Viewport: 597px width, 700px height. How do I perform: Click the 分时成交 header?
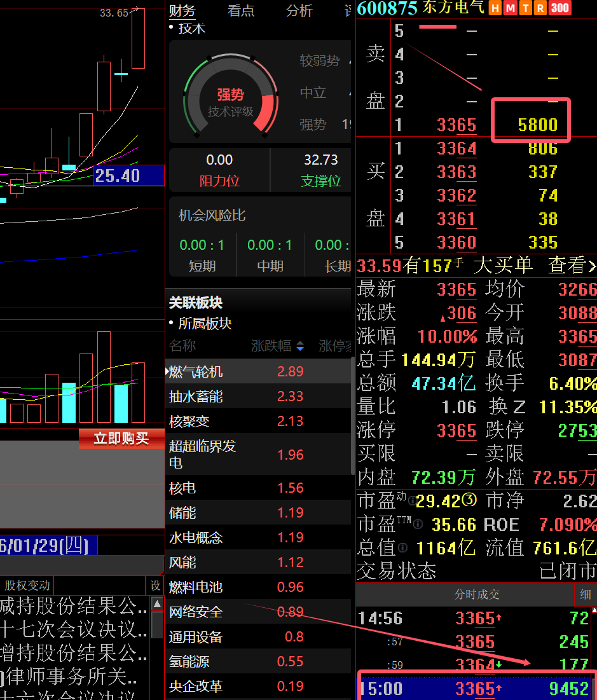tap(477, 594)
